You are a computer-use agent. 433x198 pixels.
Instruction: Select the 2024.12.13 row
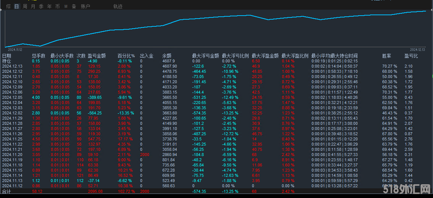(12, 66)
